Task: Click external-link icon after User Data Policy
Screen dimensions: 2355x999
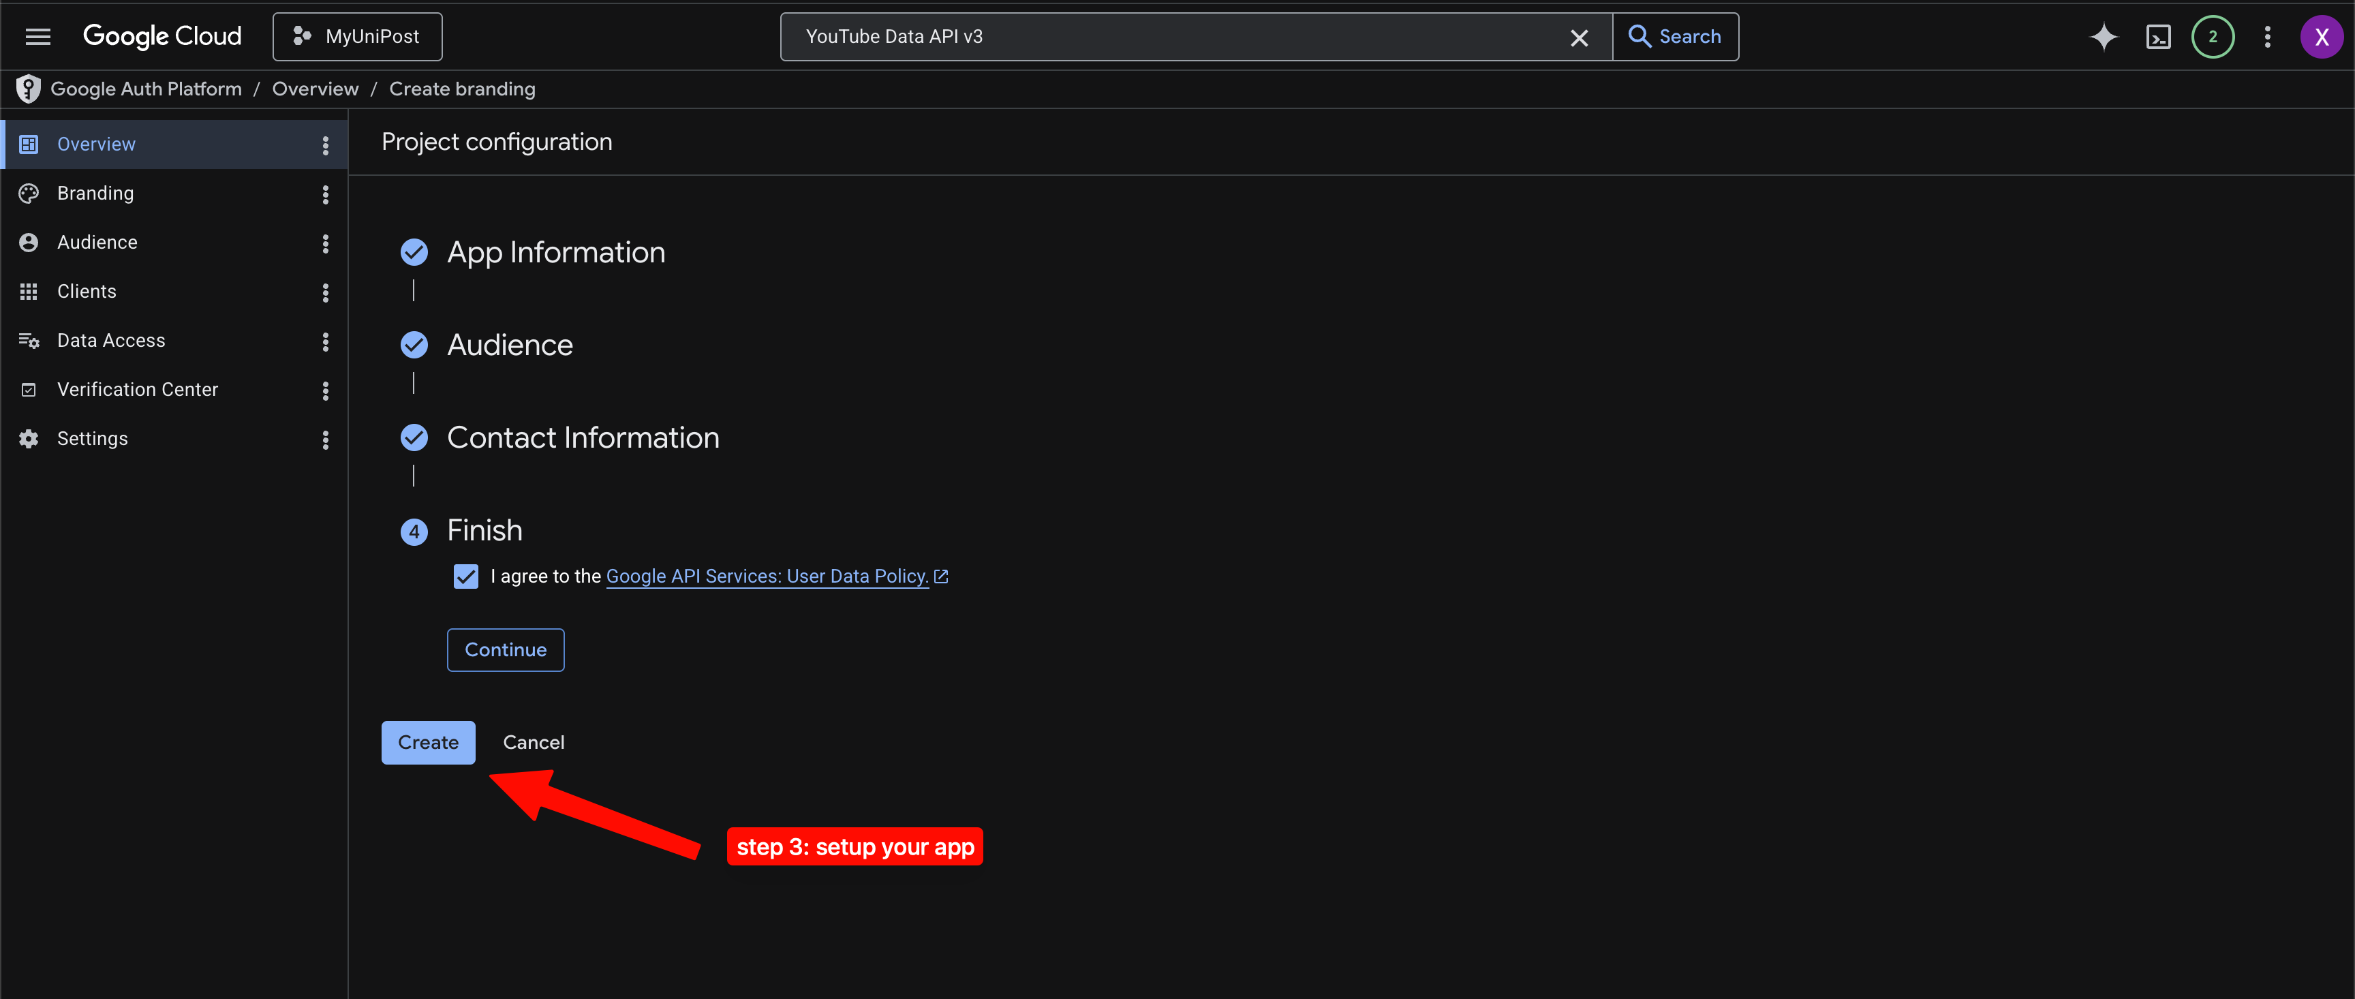Action: click(x=941, y=577)
